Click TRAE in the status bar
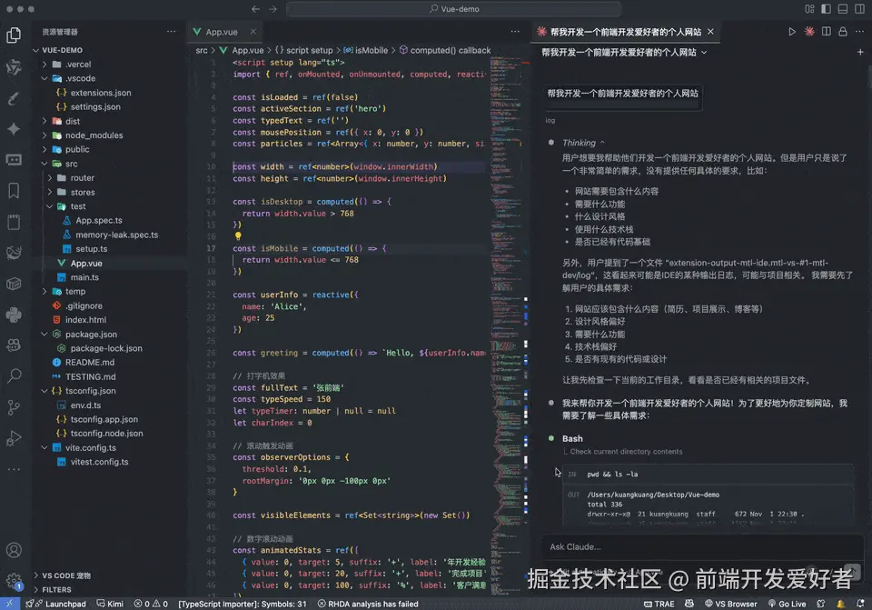This screenshot has width=872, height=610. (659, 604)
